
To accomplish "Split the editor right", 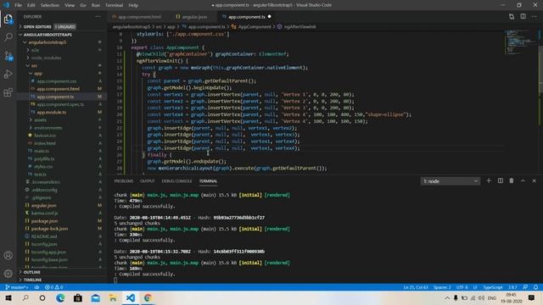I will coord(523,16).
